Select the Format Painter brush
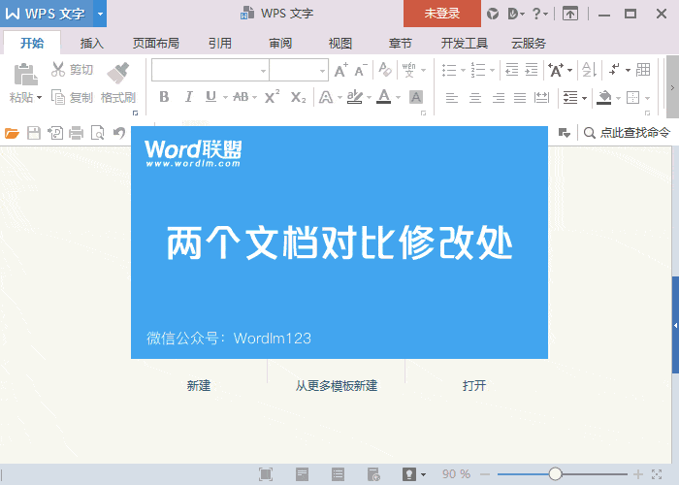This screenshot has height=485, width=679. click(x=117, y=73)
